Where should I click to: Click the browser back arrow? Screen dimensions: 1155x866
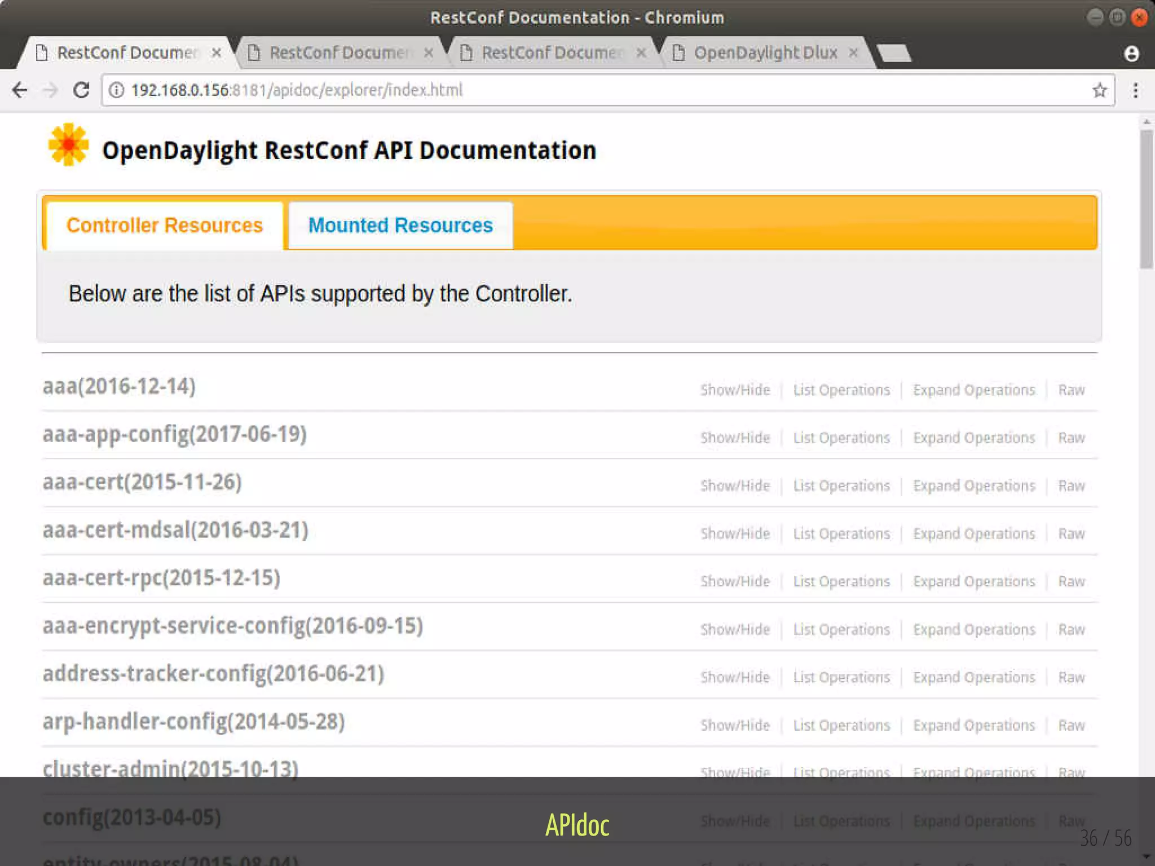pos(20,90)
